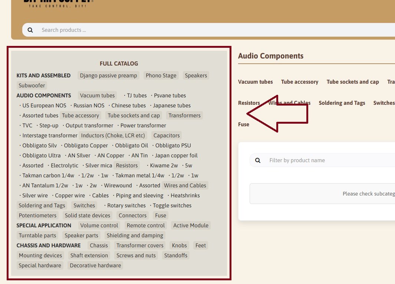
Task: Select the Potentiometers catalog tag
Action: point(37,215)
